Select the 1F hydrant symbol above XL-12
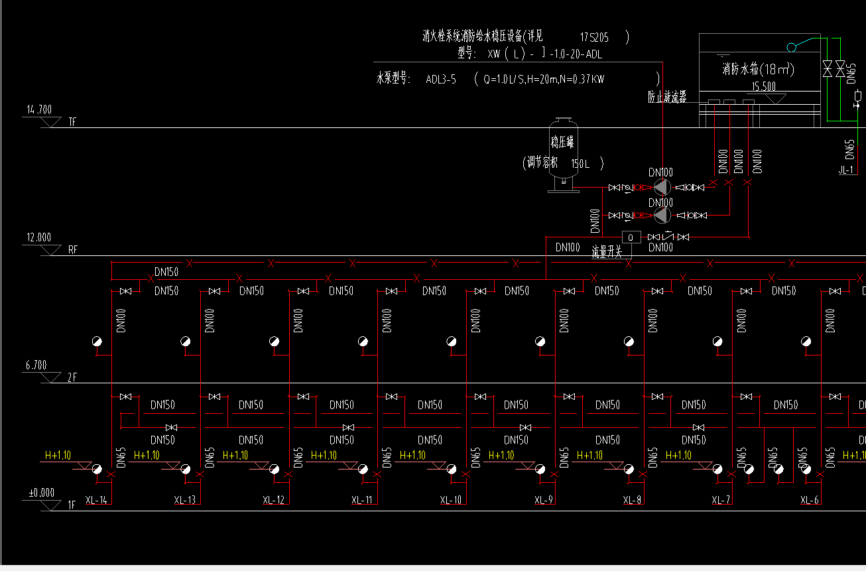 tap(275, 469)
